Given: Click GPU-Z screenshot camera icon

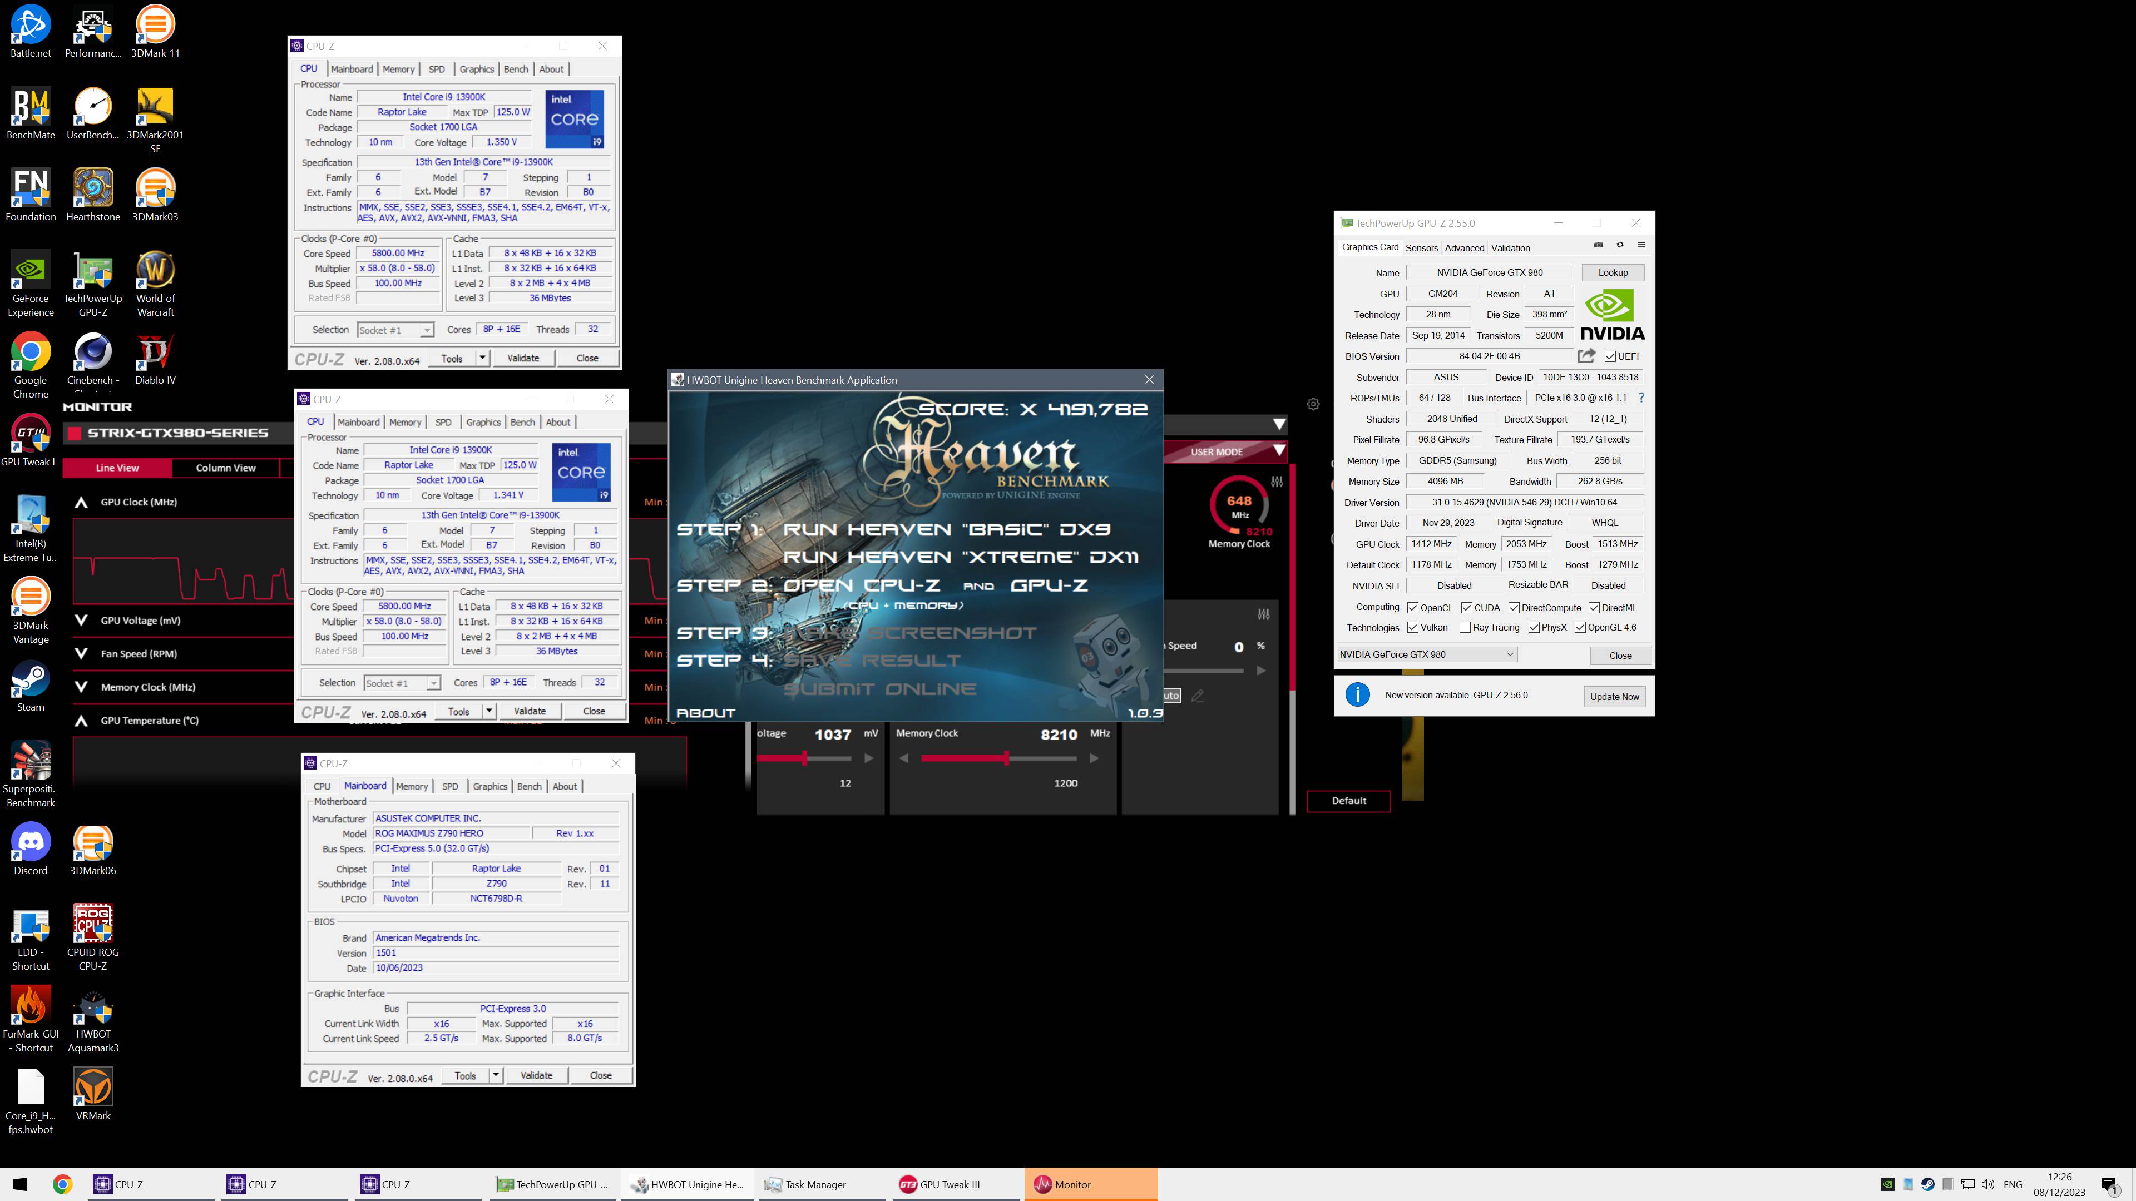Looking at the screenshot, I should tap(1599, 245).
